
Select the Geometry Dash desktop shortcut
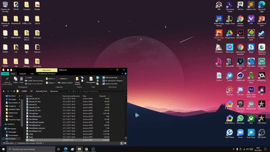[x=251, y=35]
